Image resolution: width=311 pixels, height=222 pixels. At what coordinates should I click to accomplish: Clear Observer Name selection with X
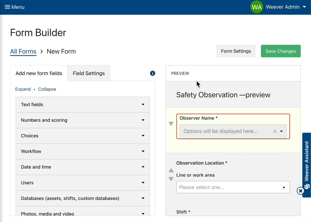[x=275, y=132]
